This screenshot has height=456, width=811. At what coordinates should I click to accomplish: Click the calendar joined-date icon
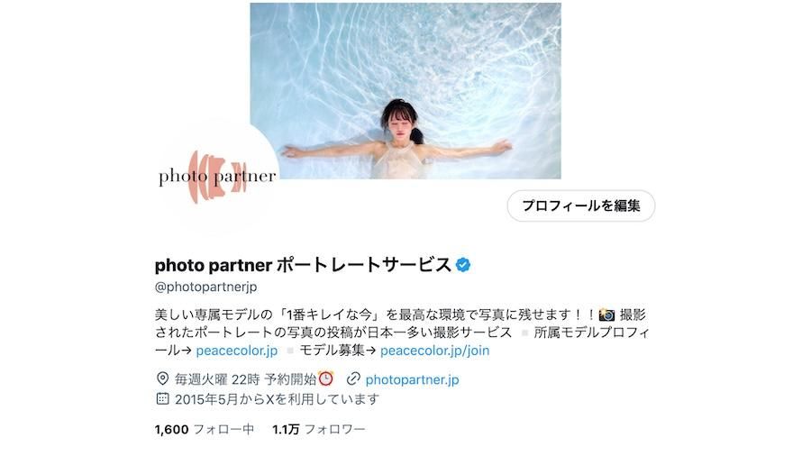162,398
